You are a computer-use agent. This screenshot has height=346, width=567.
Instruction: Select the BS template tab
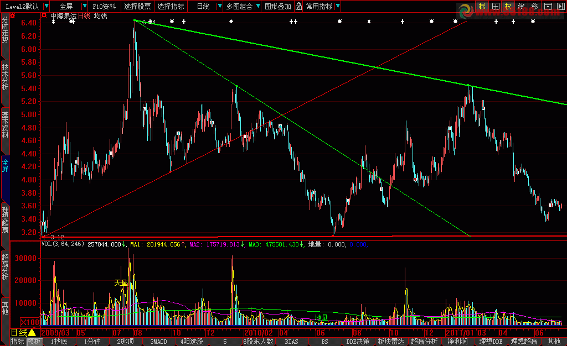[324, 342]
